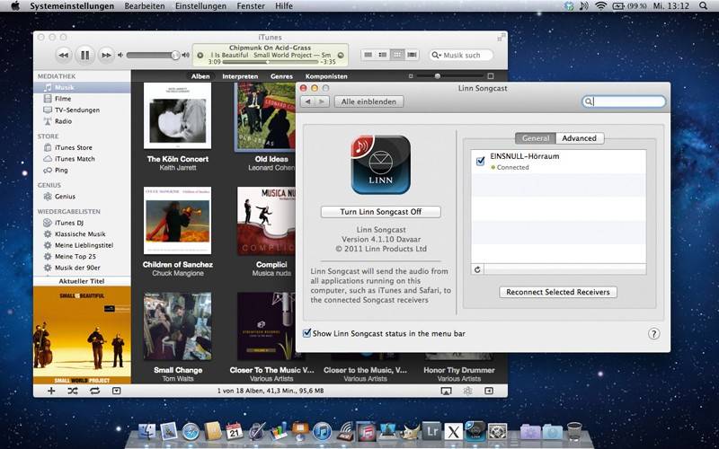Skip to next track in iTunes
Image resolution: width=719 pixels, height=449 pixels.
pyautogui.click(x=106, y=56)
